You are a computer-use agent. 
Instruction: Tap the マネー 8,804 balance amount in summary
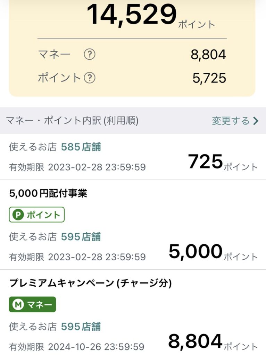(x=208, y=55)
